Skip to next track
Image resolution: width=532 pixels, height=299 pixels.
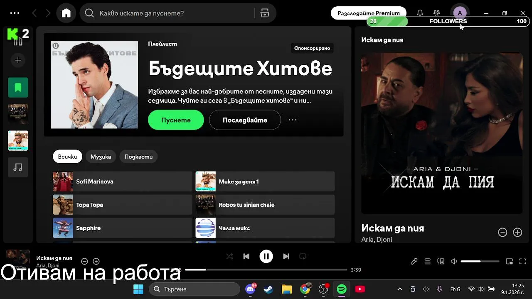point(286,257)
